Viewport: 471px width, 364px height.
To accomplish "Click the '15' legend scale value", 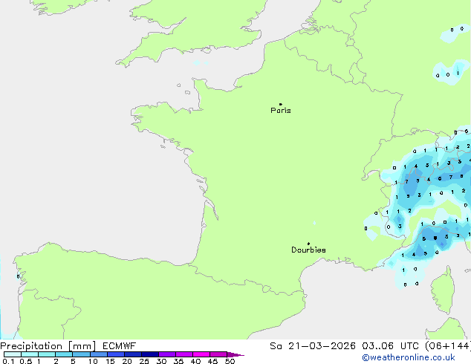I will [x=110, y=361].
